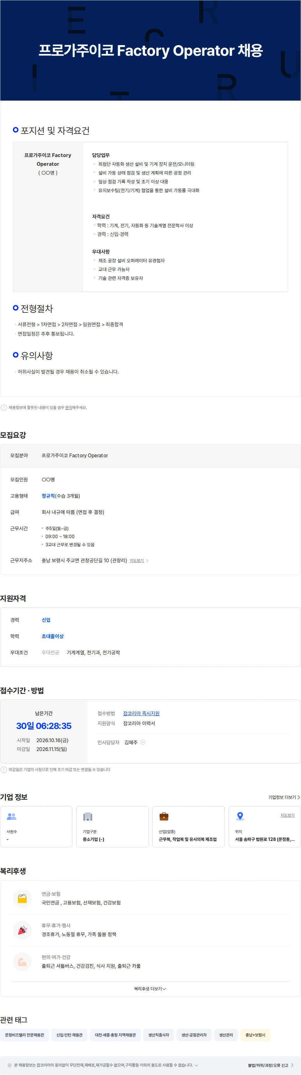This screenshot has height=1075, width=301.
Task: Click the 교대 근무 가능자 preference line
Action: [114, 269]
